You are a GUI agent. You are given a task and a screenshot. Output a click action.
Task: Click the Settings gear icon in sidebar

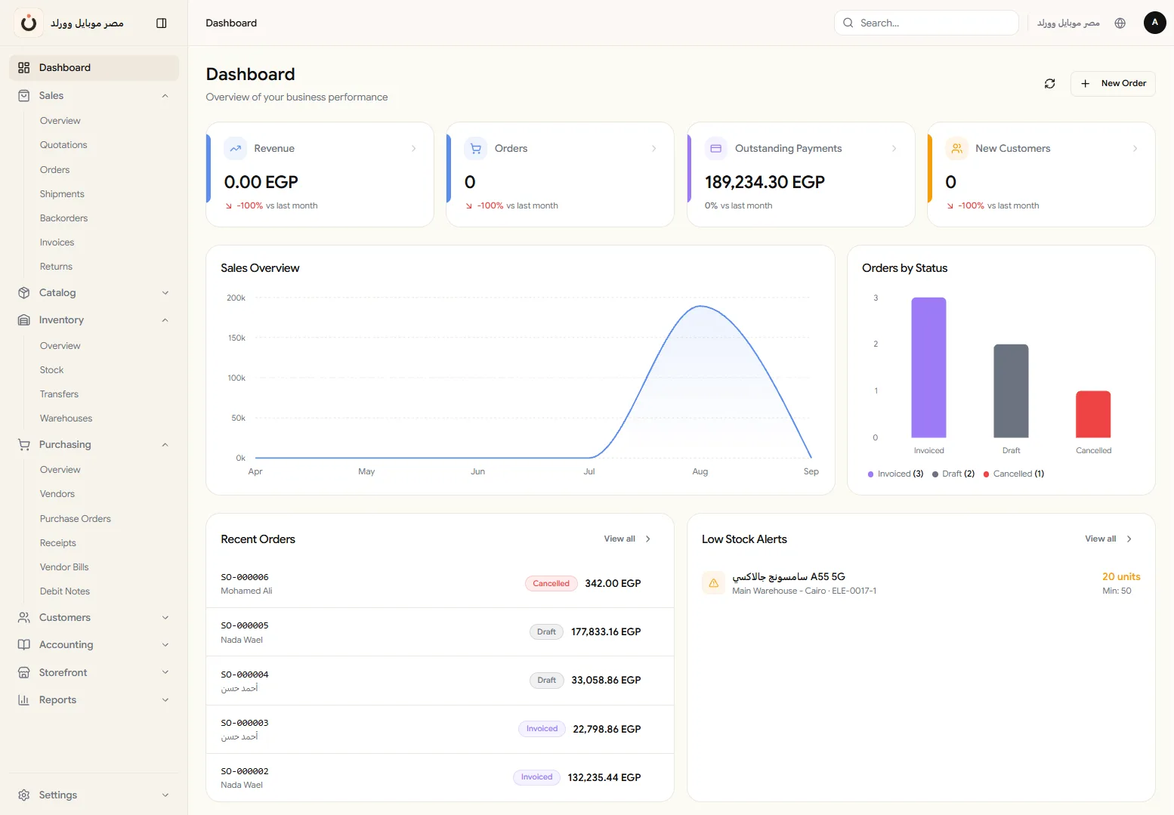tap(24, 795)
